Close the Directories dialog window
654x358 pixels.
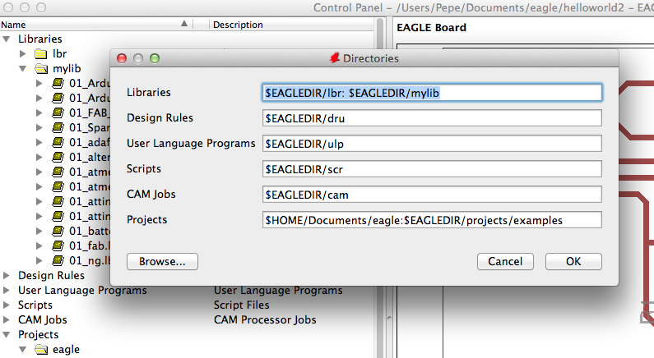click(122, 58)
